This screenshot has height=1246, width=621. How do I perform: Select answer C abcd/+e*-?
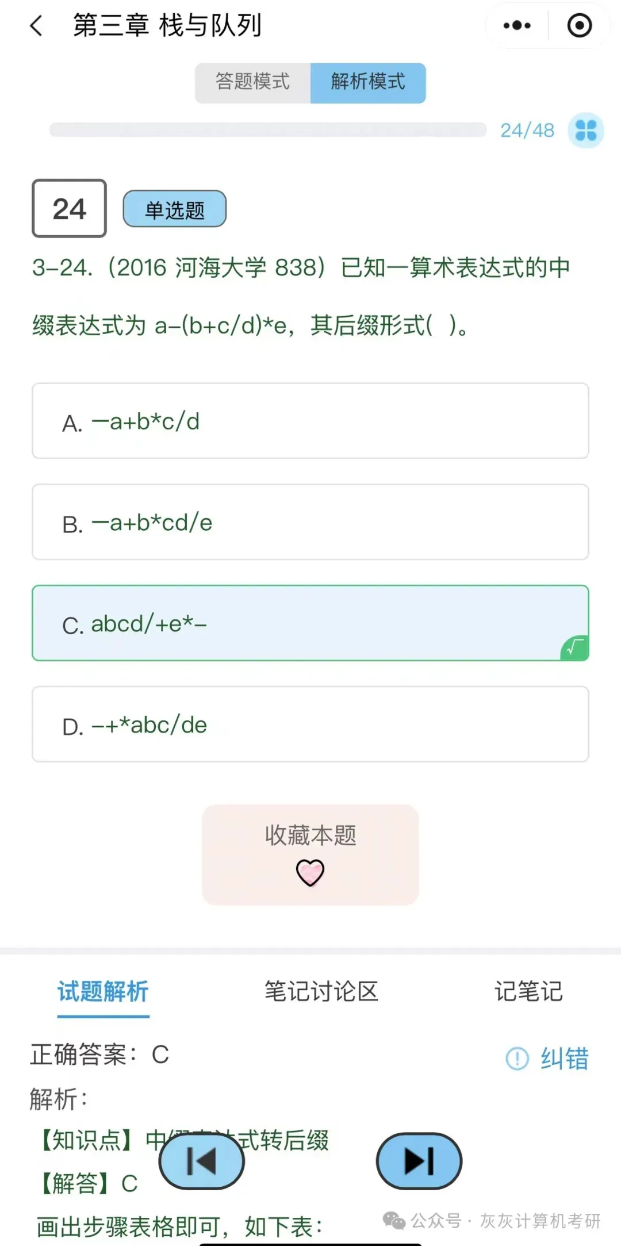tap(310, 623)
